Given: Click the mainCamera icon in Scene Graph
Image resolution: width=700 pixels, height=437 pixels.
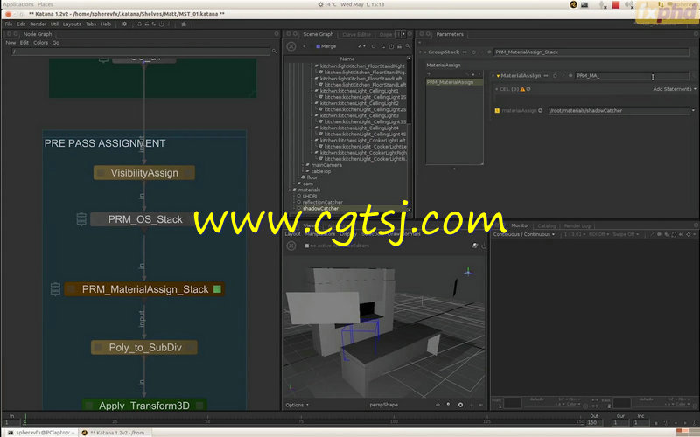Looking at the screenshot, I should [308, 165].
